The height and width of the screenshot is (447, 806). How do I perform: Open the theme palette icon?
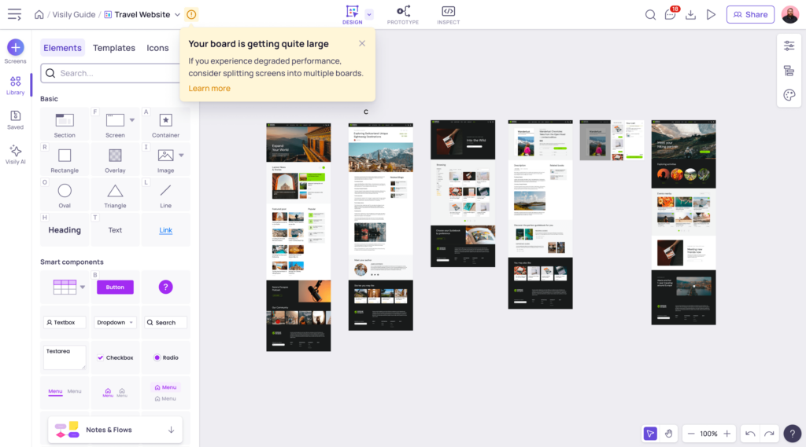point(789,95)
